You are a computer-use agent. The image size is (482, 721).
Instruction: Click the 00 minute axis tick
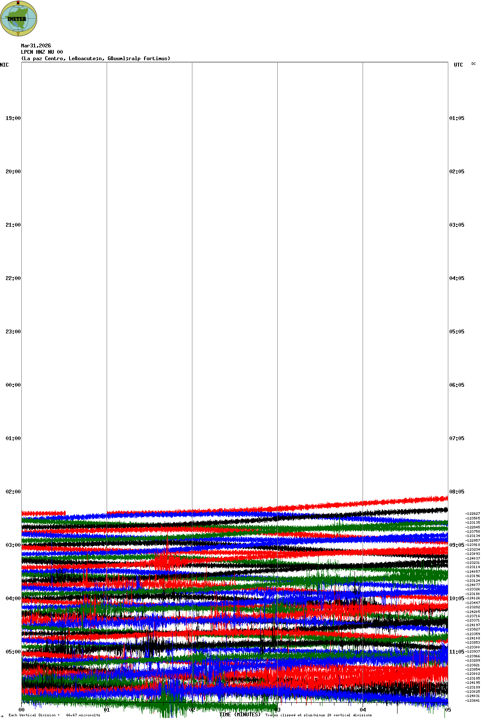21,710
